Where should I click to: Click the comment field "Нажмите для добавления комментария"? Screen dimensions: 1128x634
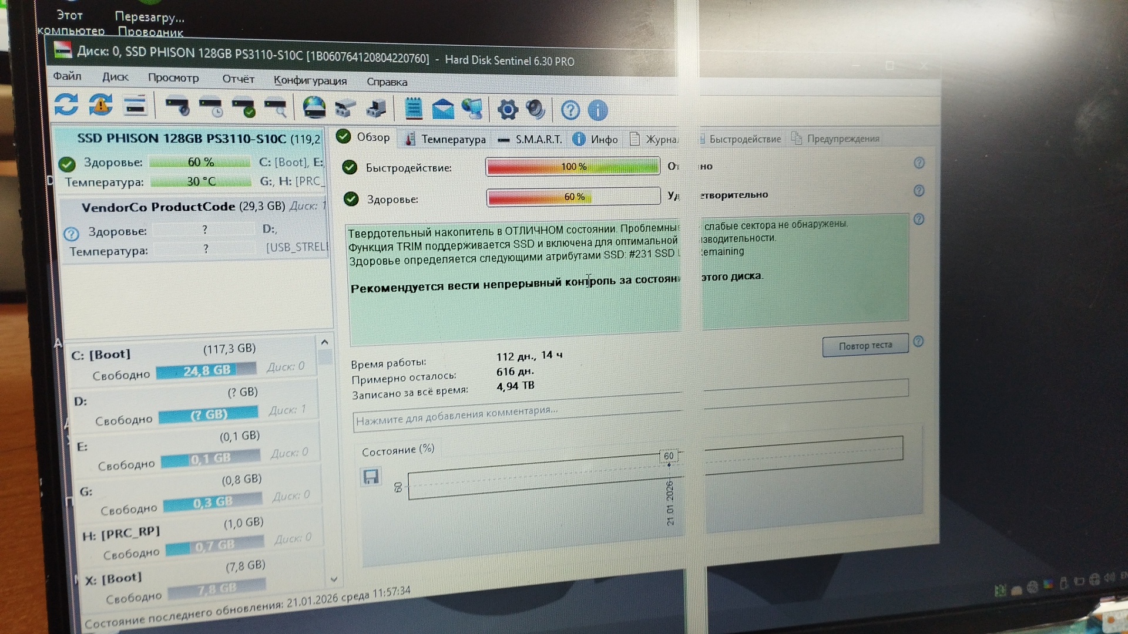point(517,414)
